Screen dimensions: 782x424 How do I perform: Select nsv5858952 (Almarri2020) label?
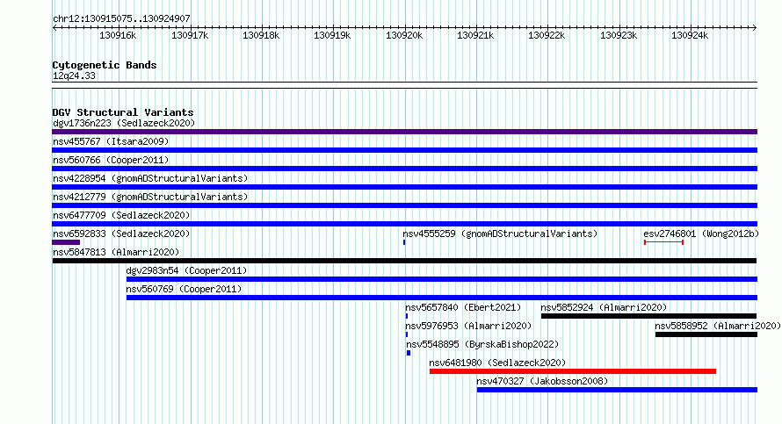[x=718, y=326]
